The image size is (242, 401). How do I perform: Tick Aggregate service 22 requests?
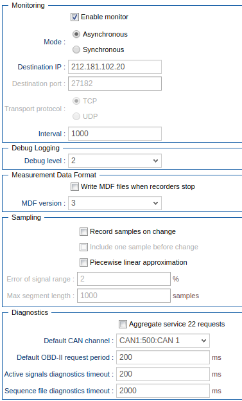click(x=123, y=325)
